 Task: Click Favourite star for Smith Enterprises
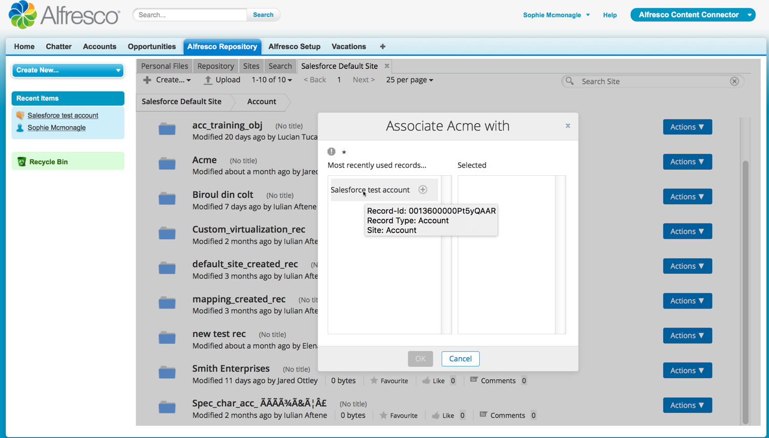(374, 380)
